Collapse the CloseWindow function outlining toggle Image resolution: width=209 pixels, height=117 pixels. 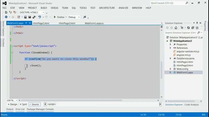[x=12, y=53]
